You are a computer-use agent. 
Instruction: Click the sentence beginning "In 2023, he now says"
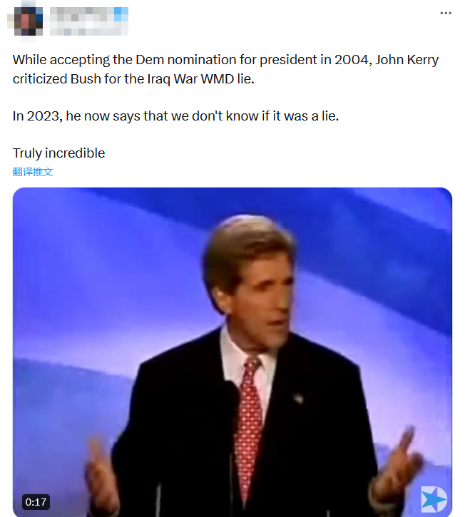click(175, 116)
